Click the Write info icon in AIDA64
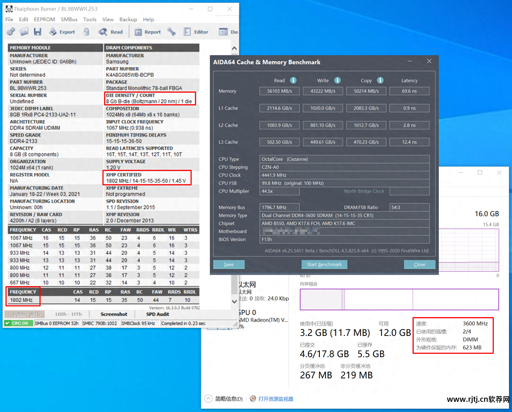512x412 pixels. point(337,80)
